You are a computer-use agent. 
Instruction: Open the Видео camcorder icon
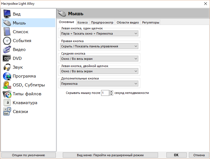[7, 49]
